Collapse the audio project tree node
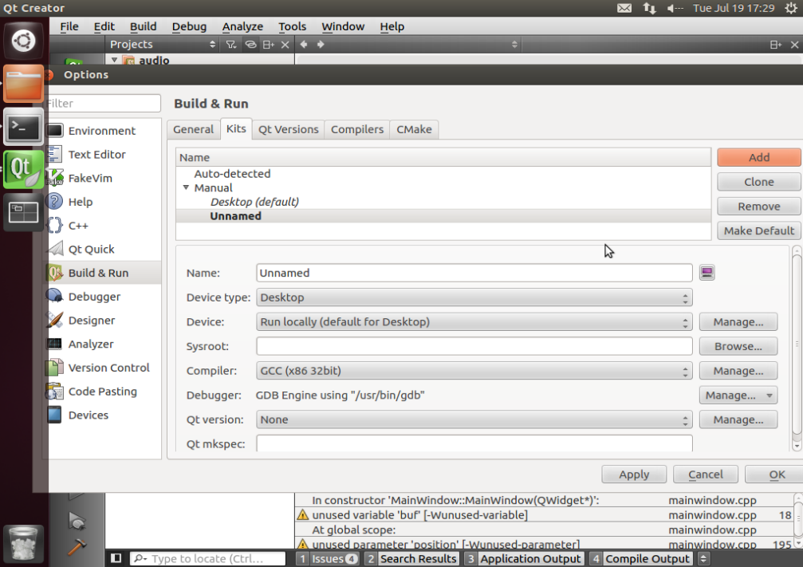The image size is (803, 567). click(x=114, y=60)
